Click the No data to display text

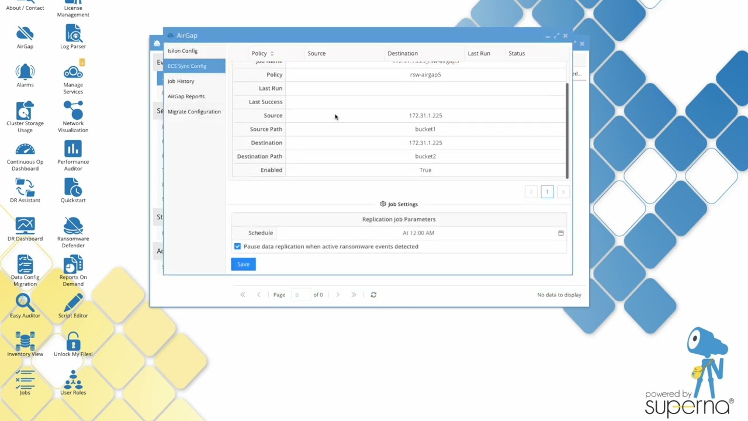pyautogui.click(x=559, y=295)
